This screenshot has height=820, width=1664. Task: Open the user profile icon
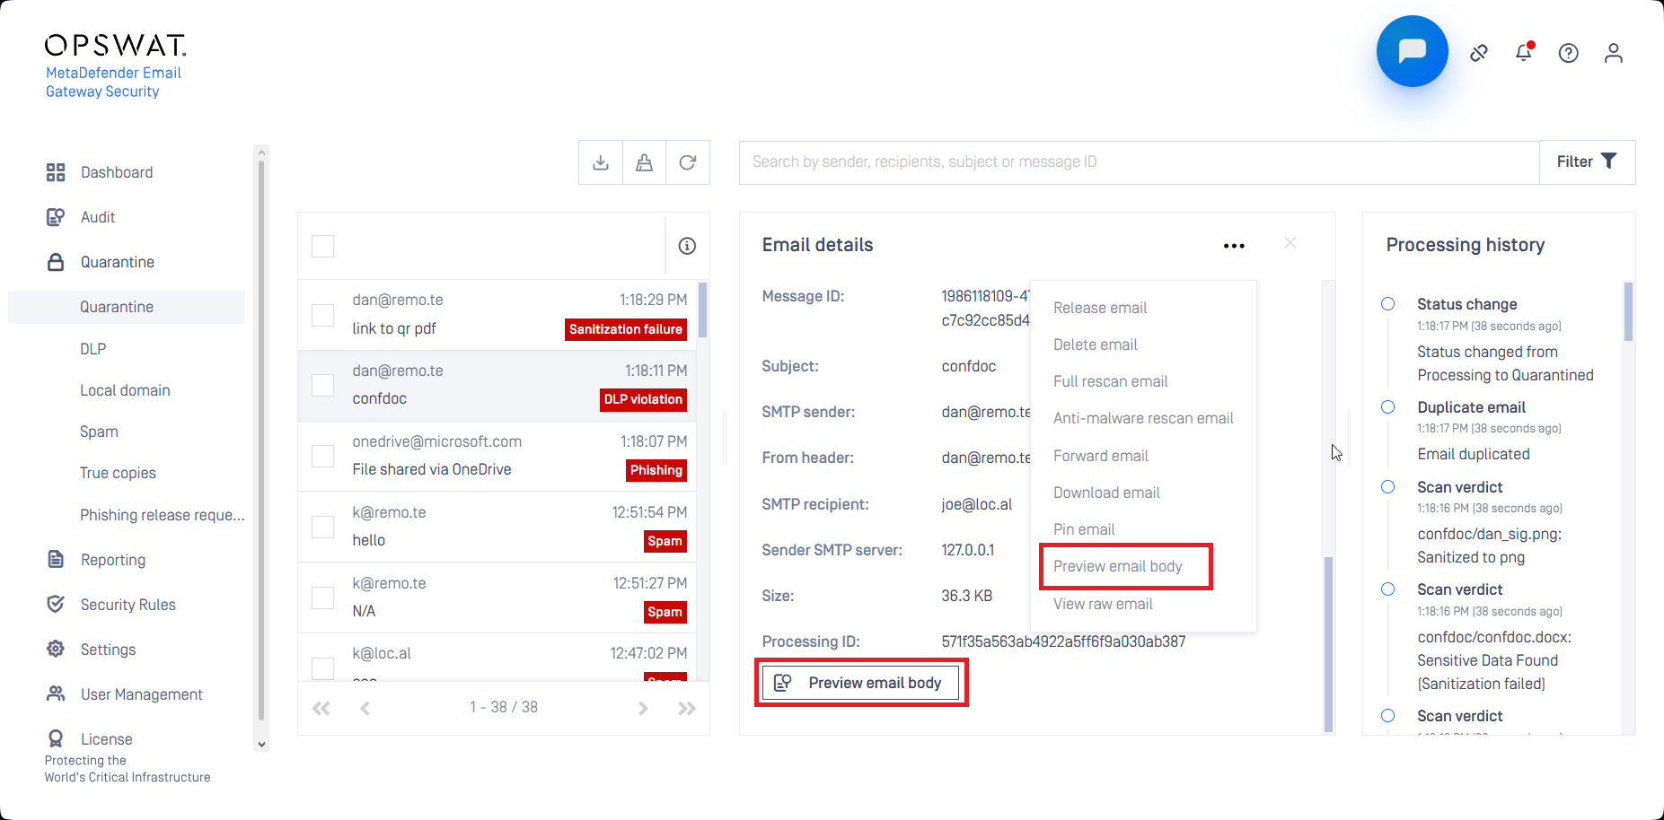(1614, 53)
